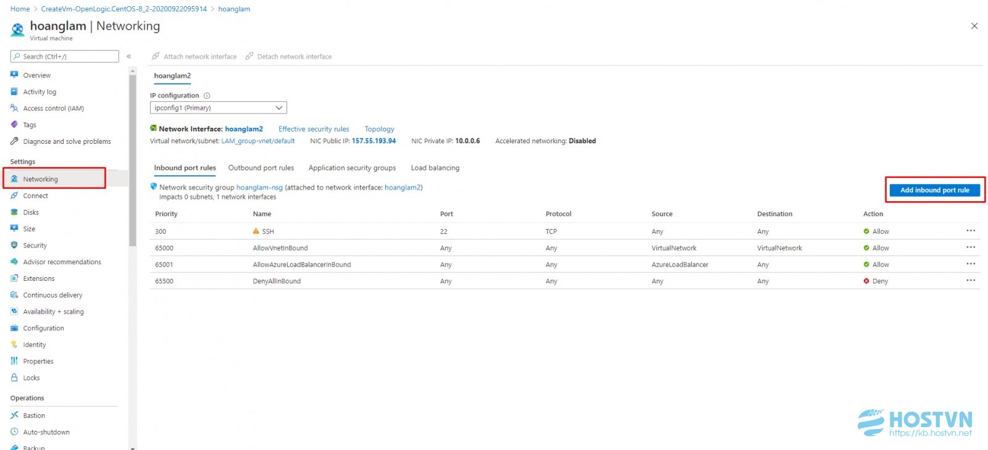
Task: Open the Overview sidebar item
Action: click(37, 75)
